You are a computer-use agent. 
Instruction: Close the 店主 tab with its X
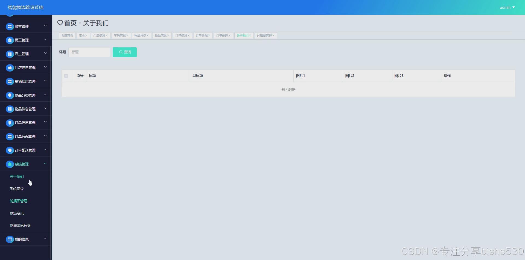tap(86, 36)
